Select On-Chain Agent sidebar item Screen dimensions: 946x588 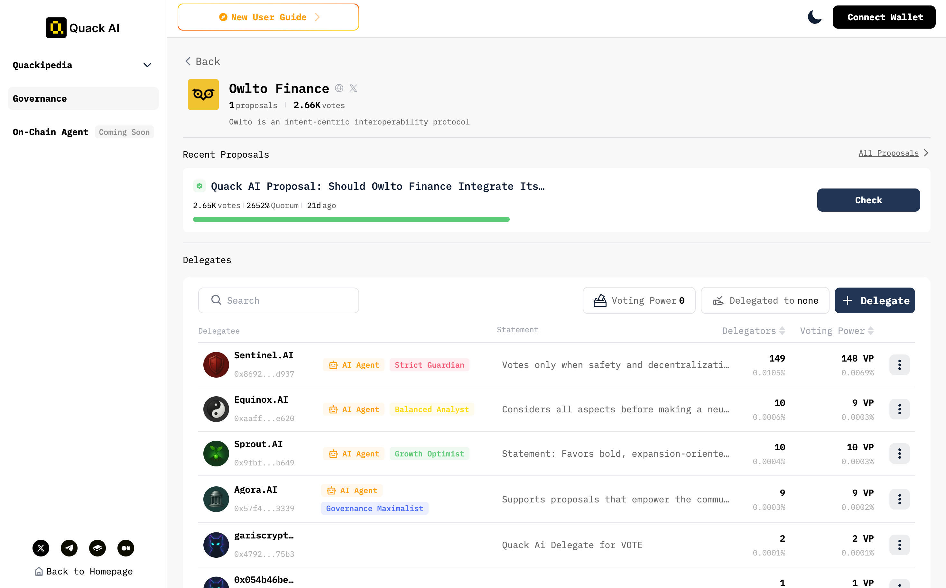[x=51, y=132]
